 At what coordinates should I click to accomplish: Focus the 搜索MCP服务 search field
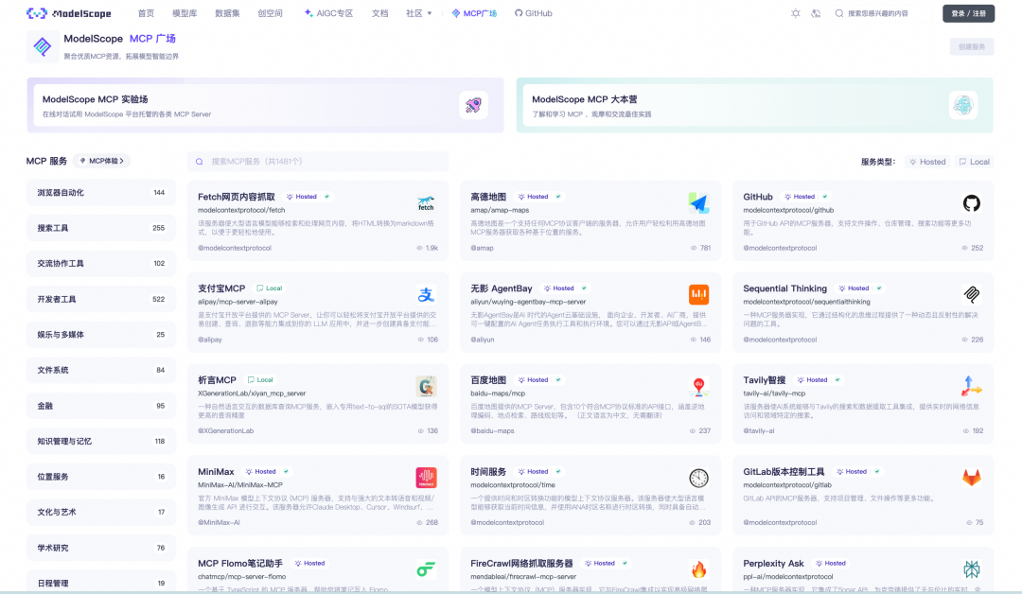(x=318, y=162)
